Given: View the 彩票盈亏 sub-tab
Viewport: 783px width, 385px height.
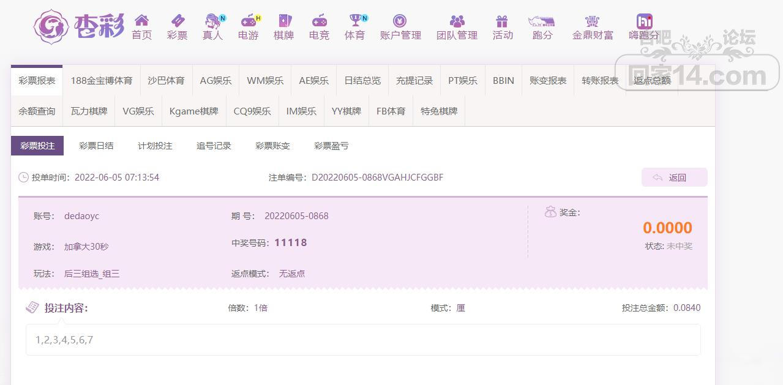Looking at the screenshot, I should (x=331, y=146).
